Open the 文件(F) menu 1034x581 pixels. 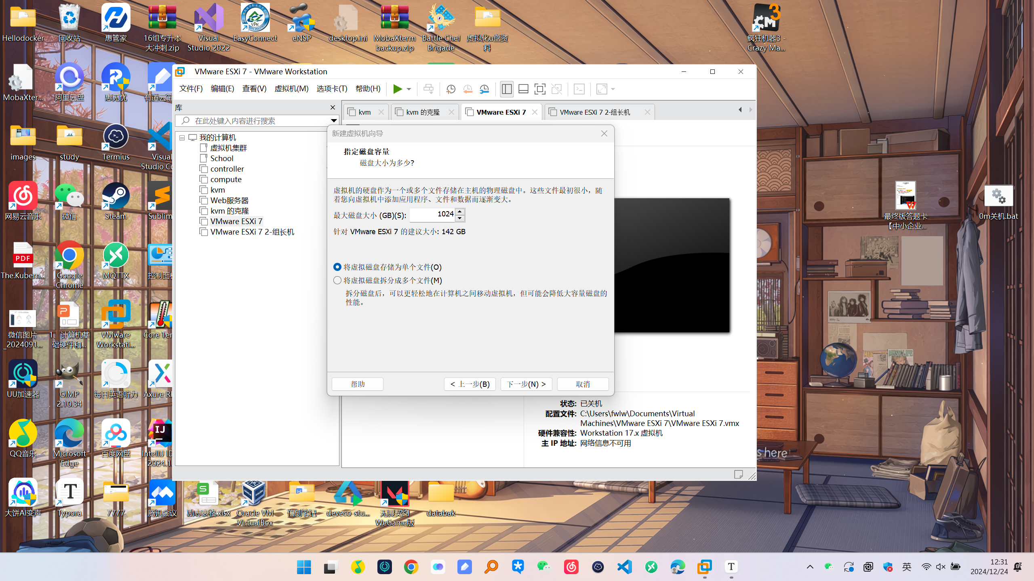click(191, 88)
